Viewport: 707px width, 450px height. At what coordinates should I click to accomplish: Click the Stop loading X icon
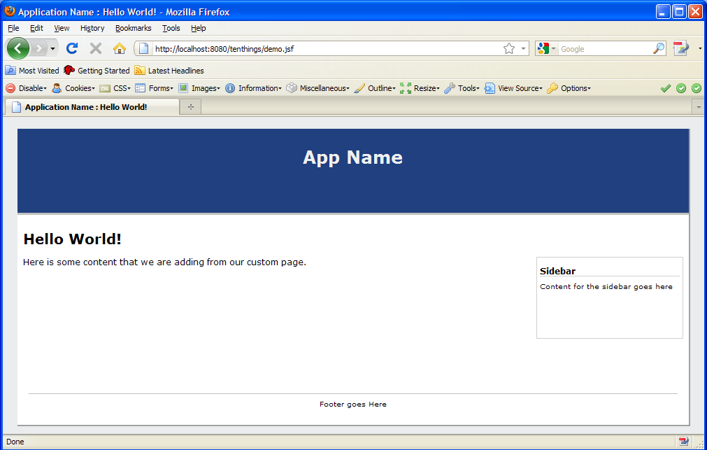point(96,48)
